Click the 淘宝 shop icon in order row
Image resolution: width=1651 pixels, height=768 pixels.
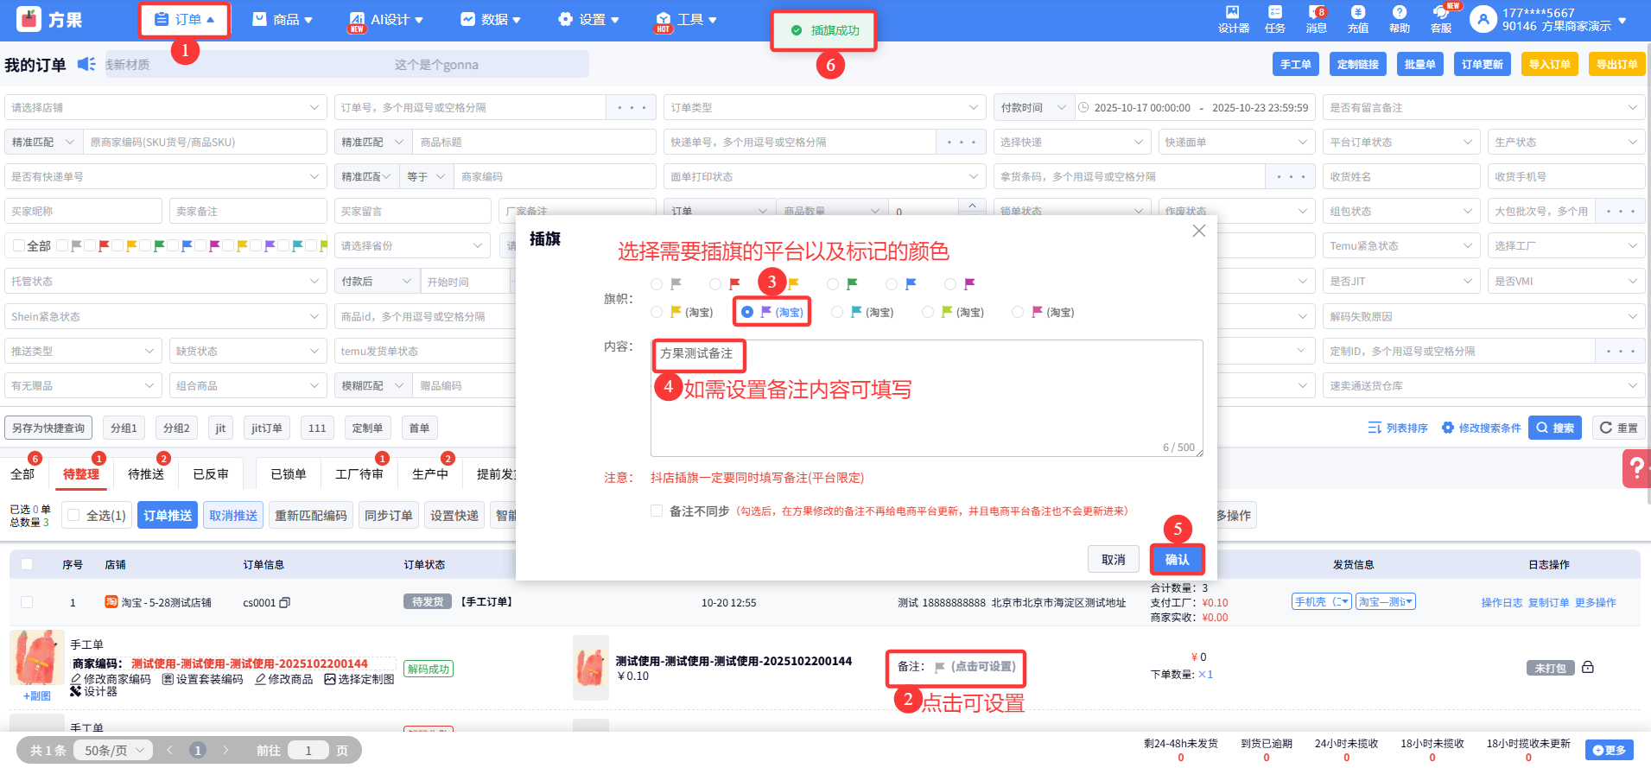point(111,602)
